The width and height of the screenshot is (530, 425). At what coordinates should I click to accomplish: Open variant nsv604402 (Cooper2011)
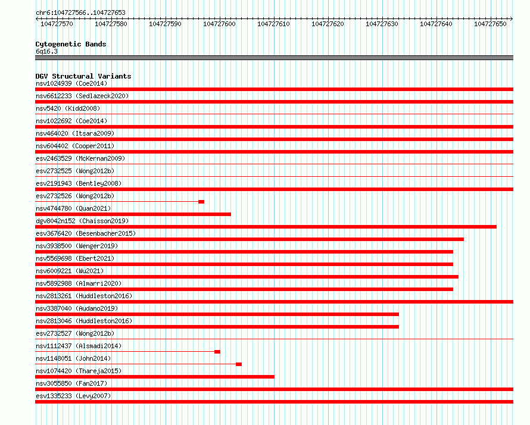point(75,146)
